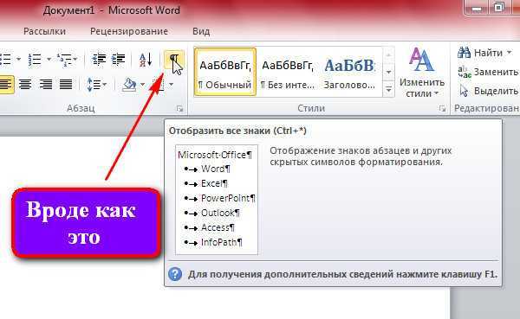Click the numbered list icon
520x319 pixels.
pyautogui.click(x=35, y=60)
